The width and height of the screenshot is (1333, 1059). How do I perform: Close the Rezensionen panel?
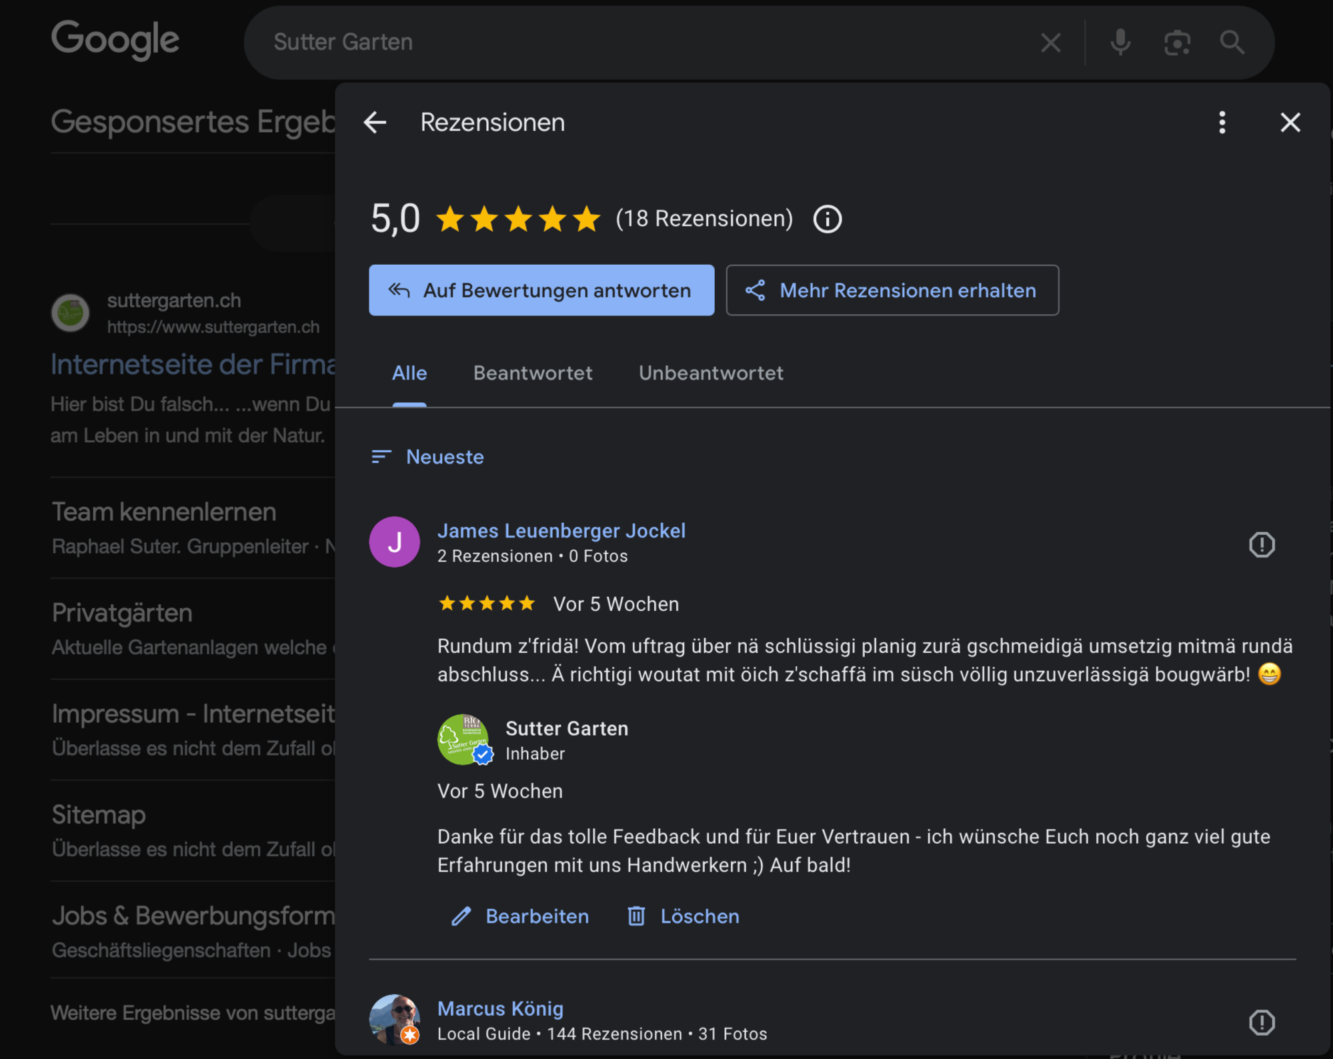coord(1290,123)
